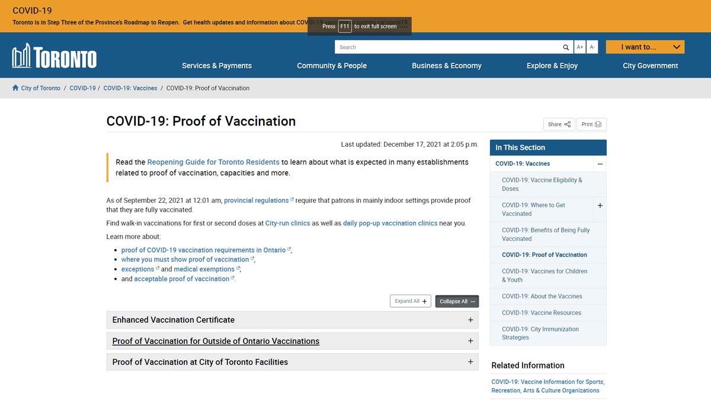Open Vaccine Eligibility & Doses sidebar link
711x420 pixels.
[542, 184]
